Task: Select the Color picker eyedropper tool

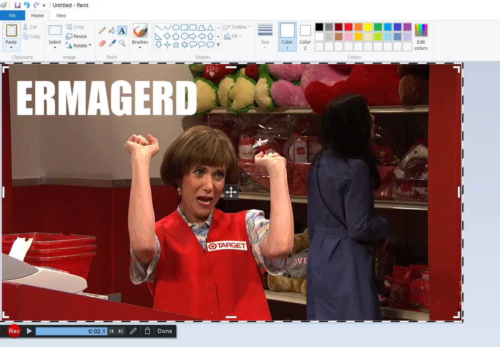Action: [x=112, y=43]
